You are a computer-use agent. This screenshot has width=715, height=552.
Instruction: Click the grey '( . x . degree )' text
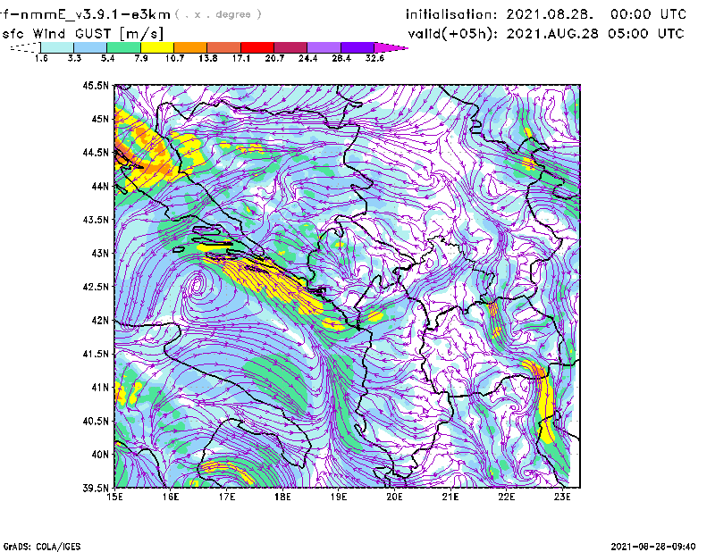click(218, 14)
